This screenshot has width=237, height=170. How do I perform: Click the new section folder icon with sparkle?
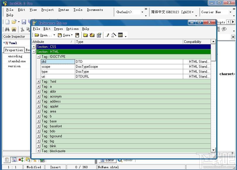(85, 35)
